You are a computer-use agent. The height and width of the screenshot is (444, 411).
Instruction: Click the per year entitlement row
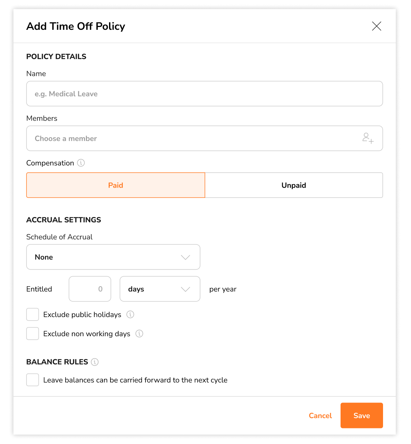223,289
